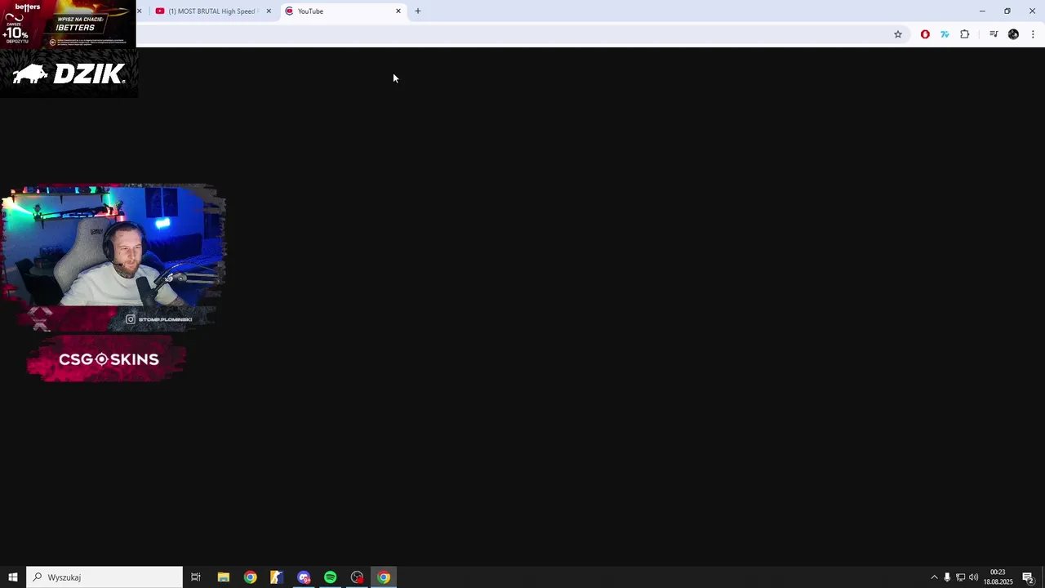
Task: Open the Windows Start menu
Action: [13, 577]
